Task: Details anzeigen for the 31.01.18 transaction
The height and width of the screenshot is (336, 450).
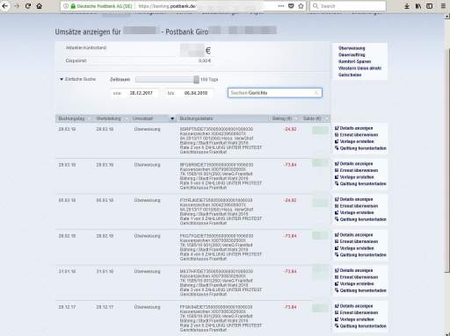Action: (x=353, y=270)
